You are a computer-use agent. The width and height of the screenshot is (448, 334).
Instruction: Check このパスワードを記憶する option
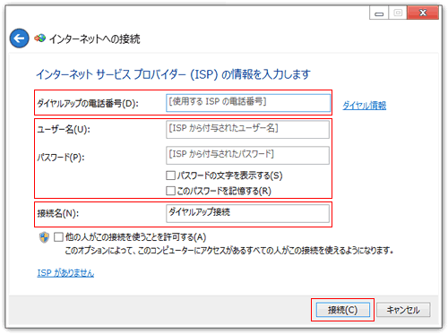[x=170, y=191]
